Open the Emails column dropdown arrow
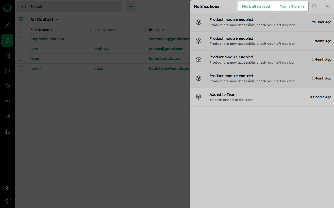The image size is (334, 208). click(x=163, y=30)
